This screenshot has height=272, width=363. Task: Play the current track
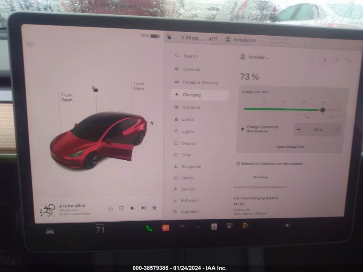tap(132, 208)
